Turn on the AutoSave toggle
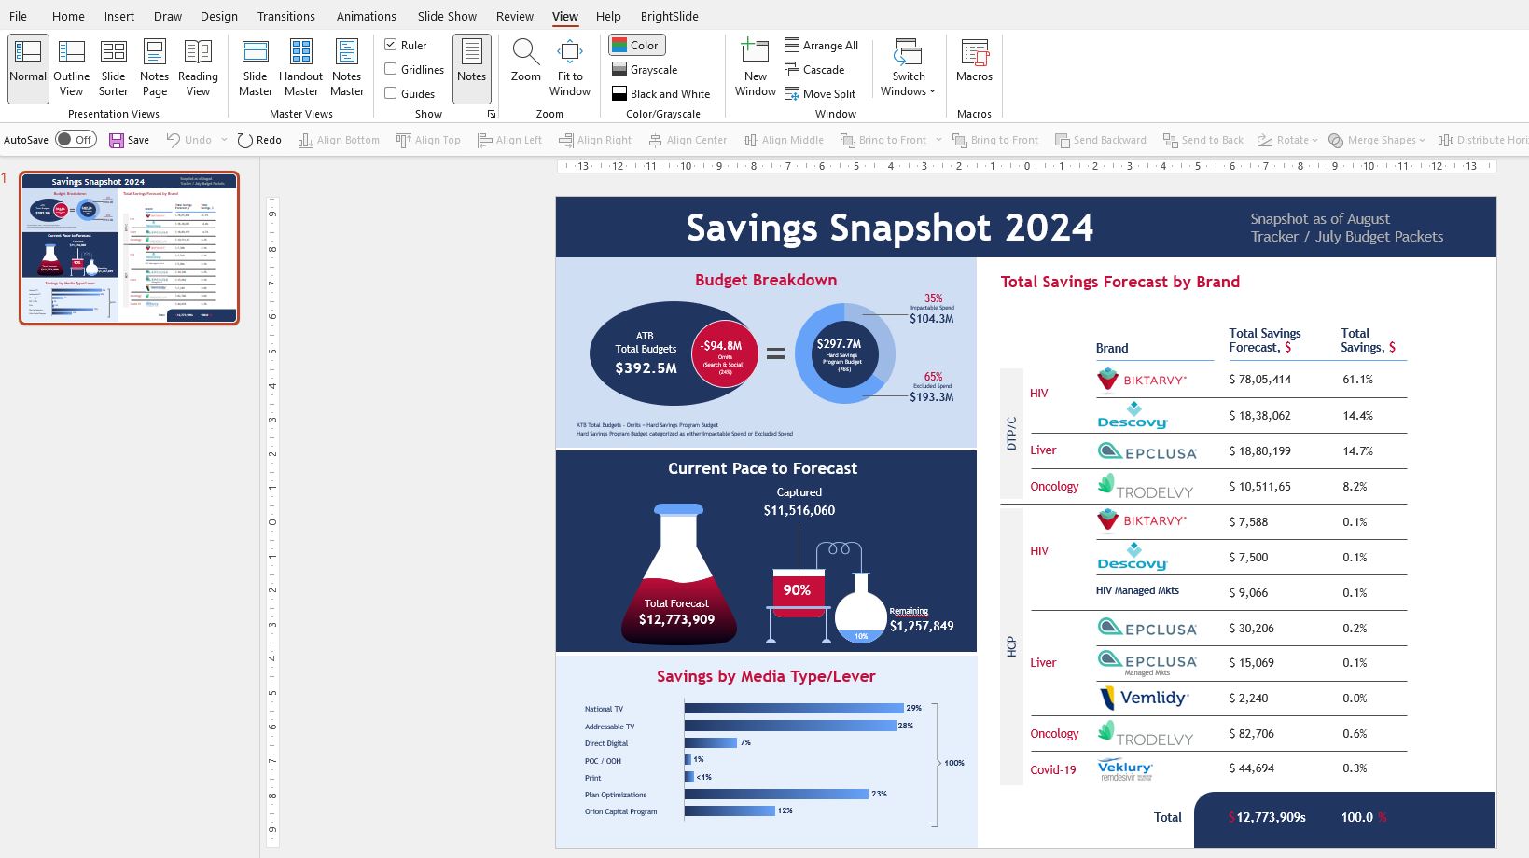 click(x=76, y=140)
